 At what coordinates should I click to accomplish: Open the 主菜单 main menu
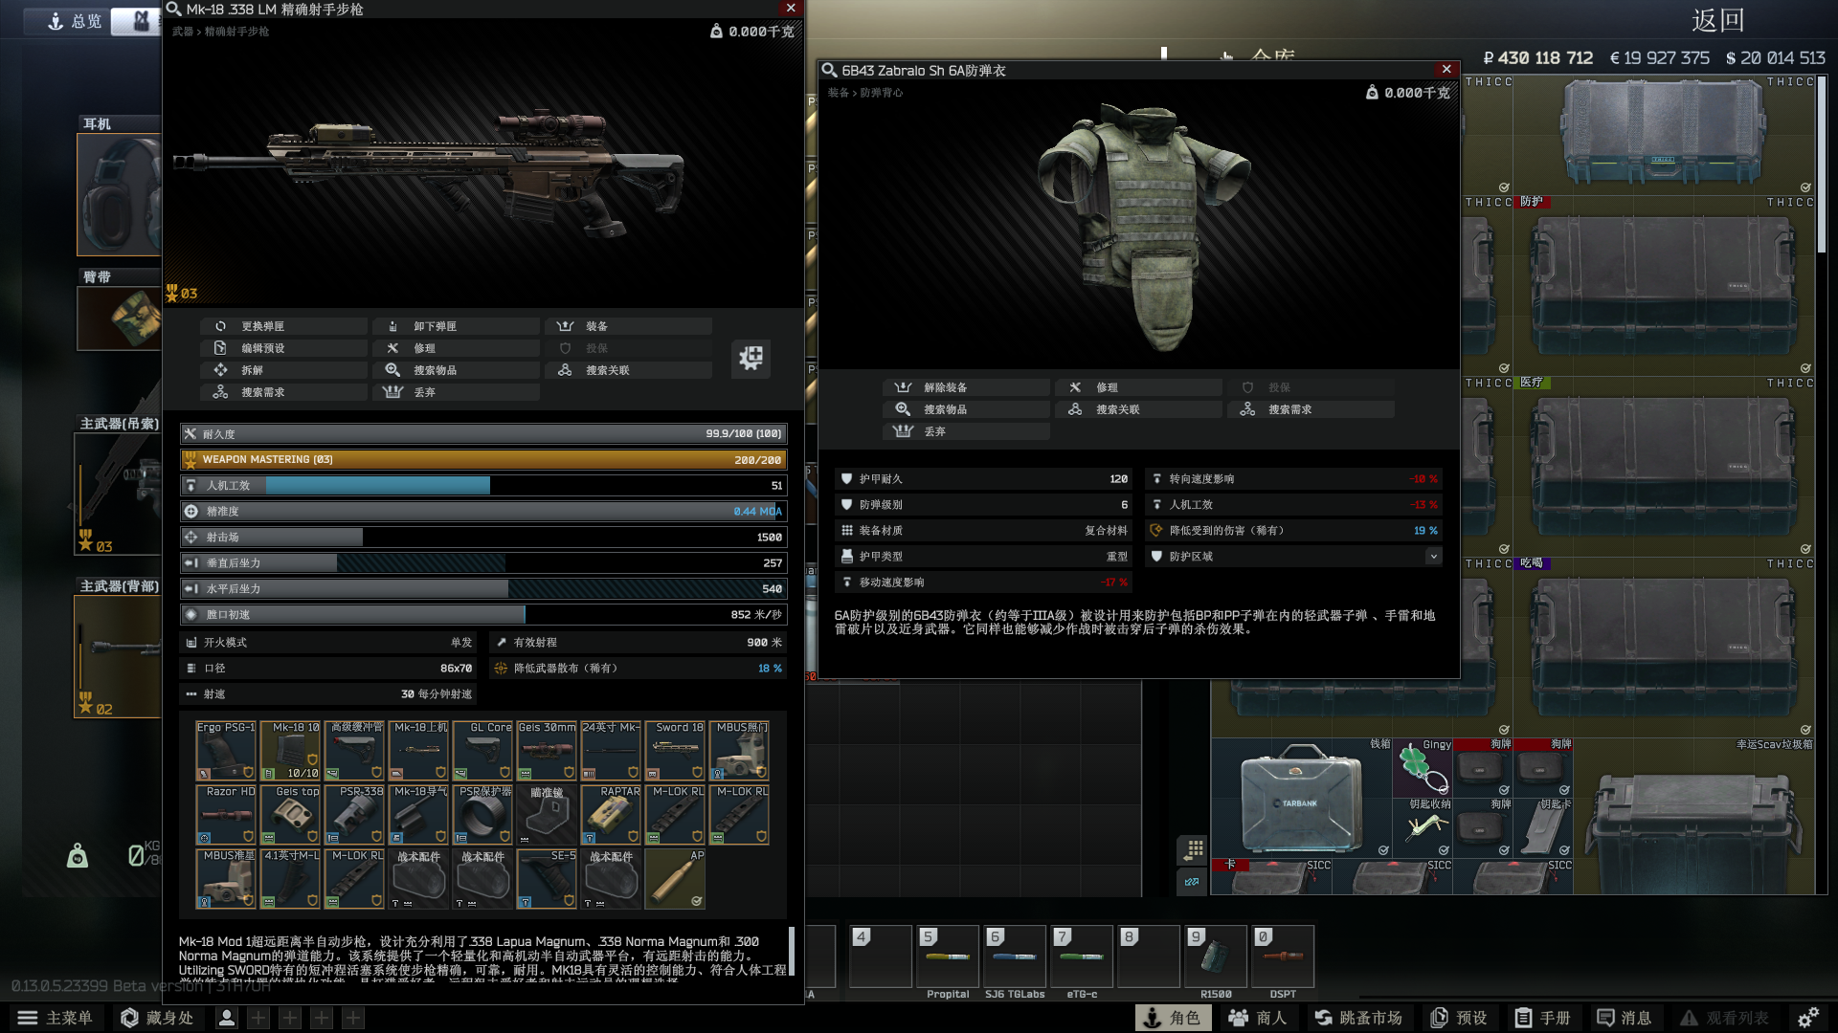point(56,1018)
